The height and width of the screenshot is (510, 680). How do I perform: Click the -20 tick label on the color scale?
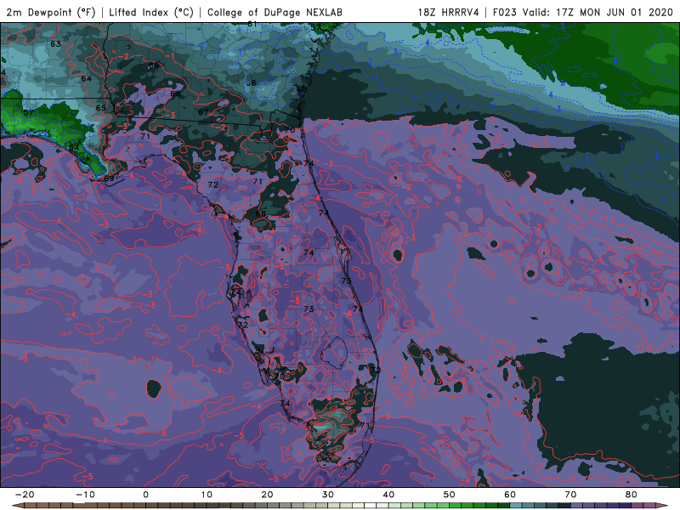click(x=25, y=495)
